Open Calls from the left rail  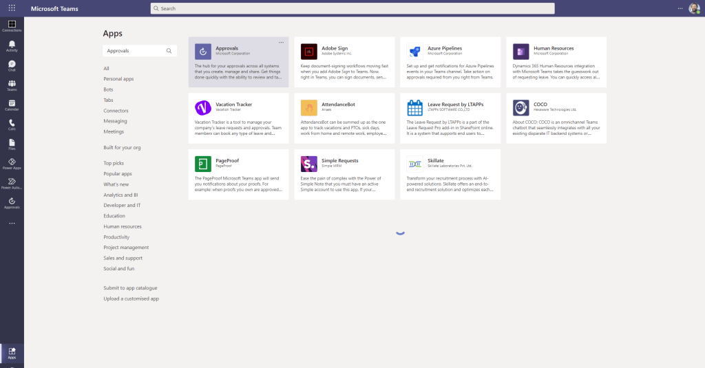pos(12,125)
